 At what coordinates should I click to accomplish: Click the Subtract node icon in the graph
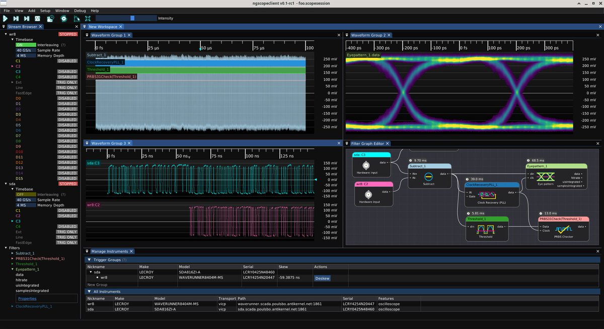coord(429,177)
